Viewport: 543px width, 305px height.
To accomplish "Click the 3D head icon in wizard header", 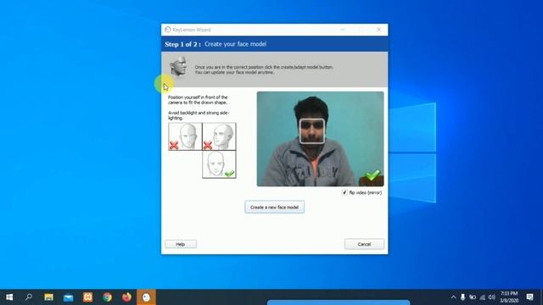I will [178, 66].
